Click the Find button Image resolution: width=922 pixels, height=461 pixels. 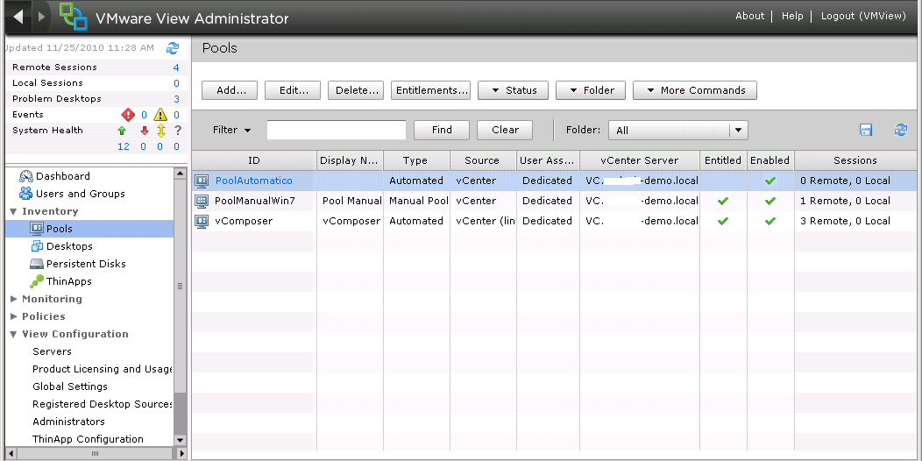442,130
